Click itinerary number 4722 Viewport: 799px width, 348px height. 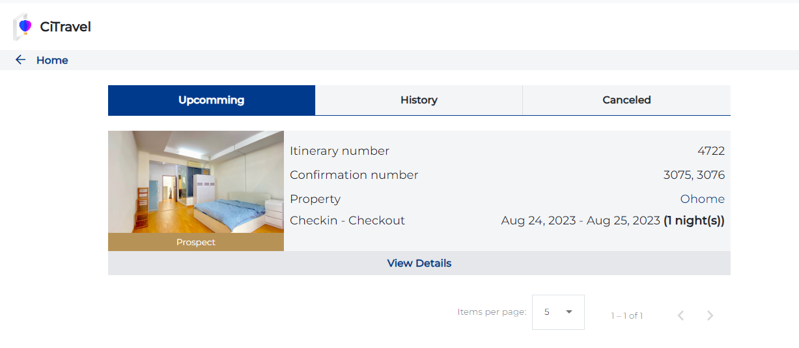pyautogui.click(x=711, y=151)
